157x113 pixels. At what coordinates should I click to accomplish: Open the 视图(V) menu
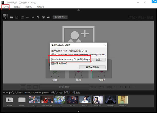point(29,7)
